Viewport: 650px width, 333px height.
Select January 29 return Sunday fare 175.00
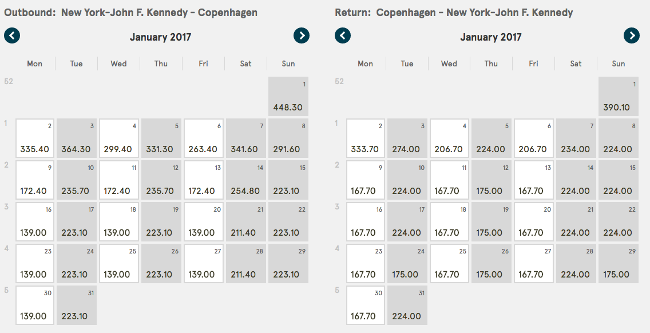619,263
